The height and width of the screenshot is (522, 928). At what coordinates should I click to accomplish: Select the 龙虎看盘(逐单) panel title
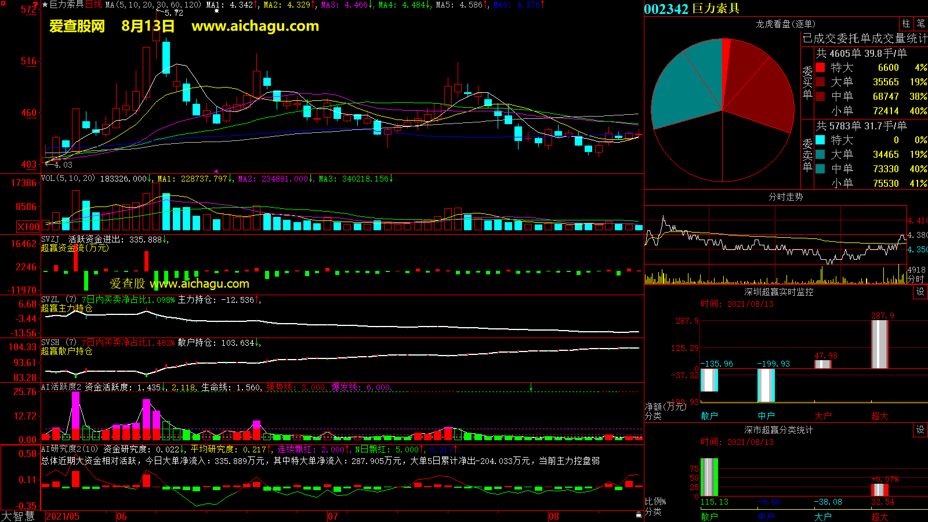[x=785, y=24]
